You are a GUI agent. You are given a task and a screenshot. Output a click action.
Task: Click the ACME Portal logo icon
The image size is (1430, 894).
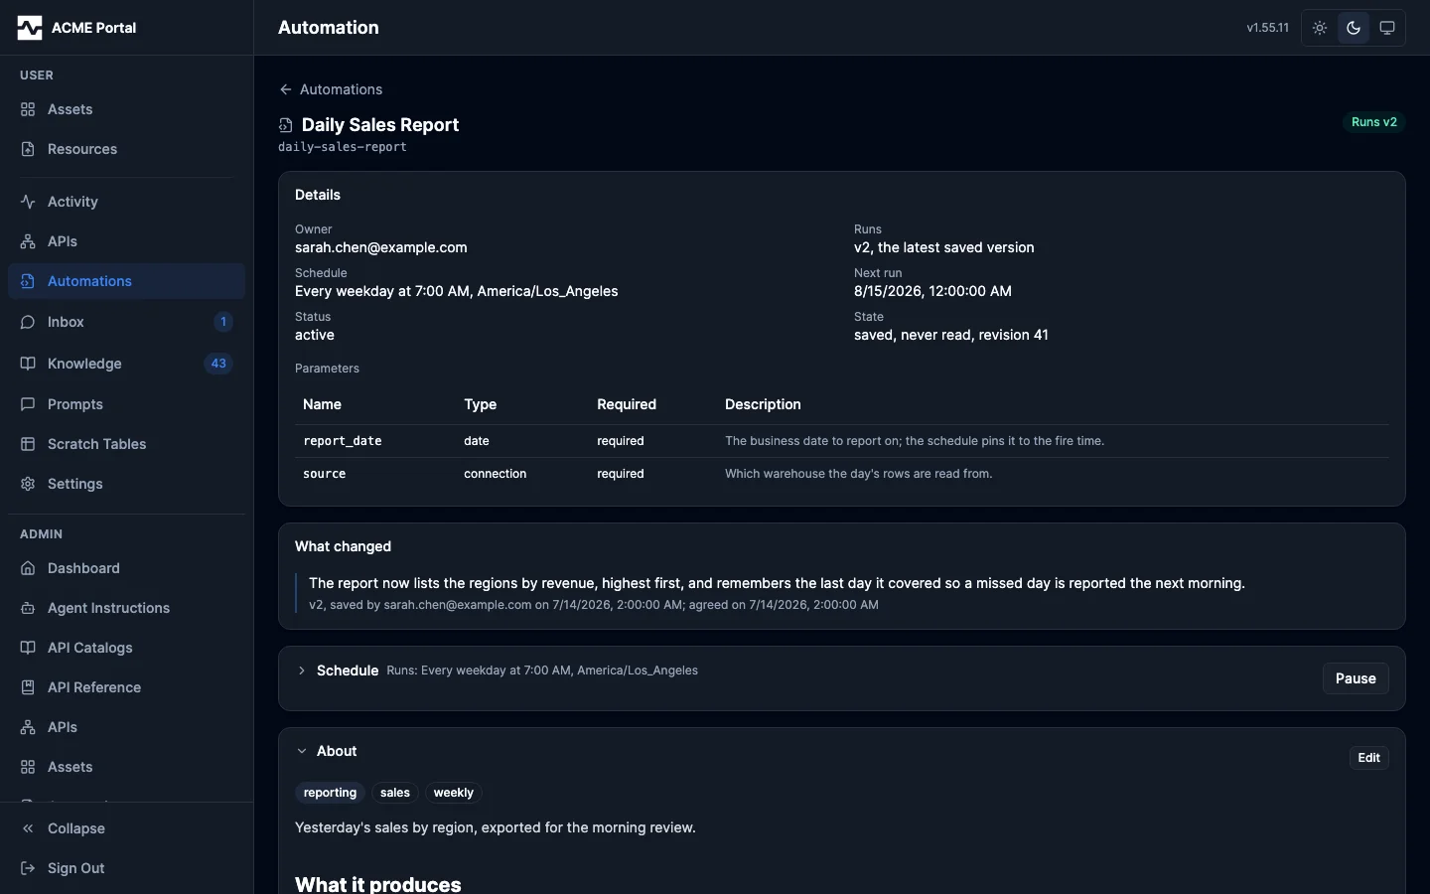pos(30,28)
